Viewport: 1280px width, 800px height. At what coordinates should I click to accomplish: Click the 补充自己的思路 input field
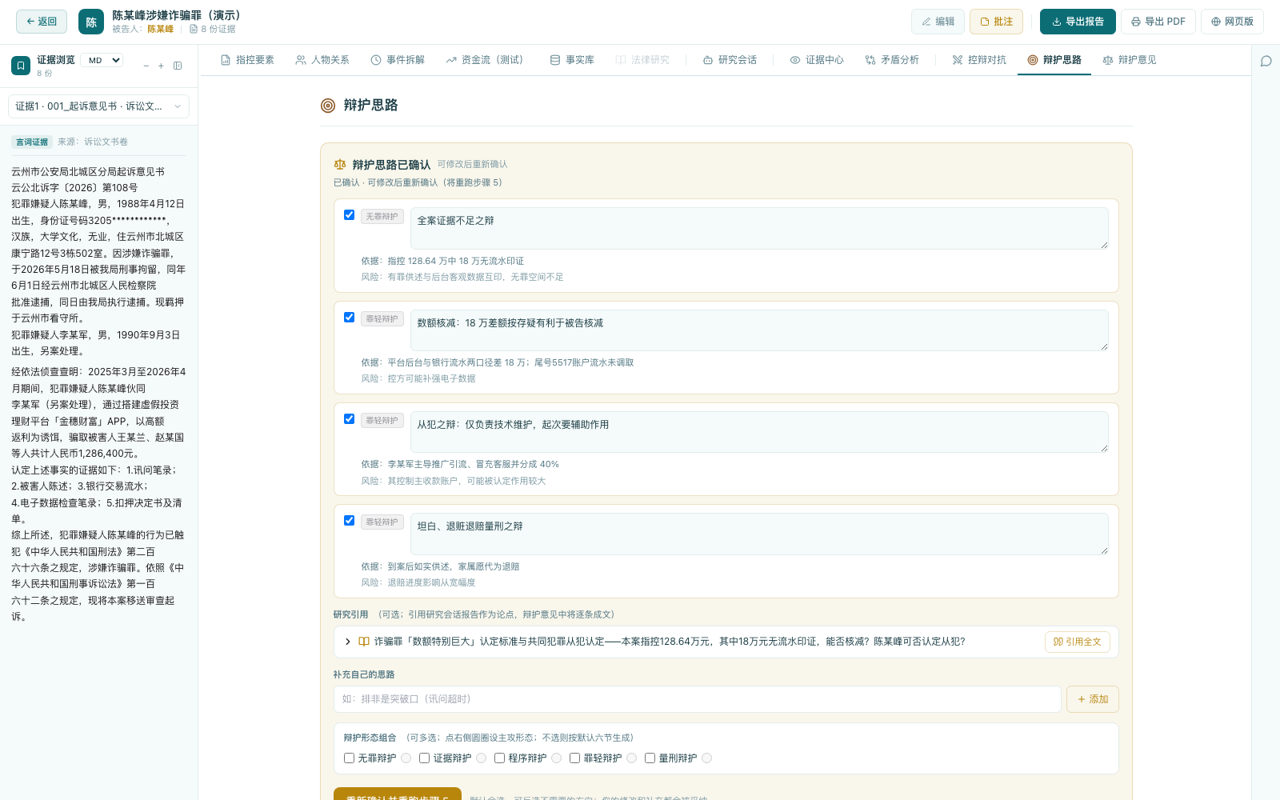point(697,699)
